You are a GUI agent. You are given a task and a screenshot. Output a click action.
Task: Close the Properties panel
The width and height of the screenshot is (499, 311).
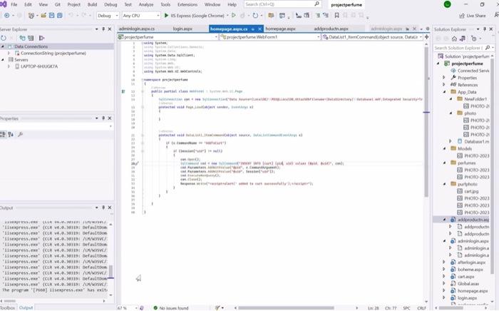click(110, 118)
